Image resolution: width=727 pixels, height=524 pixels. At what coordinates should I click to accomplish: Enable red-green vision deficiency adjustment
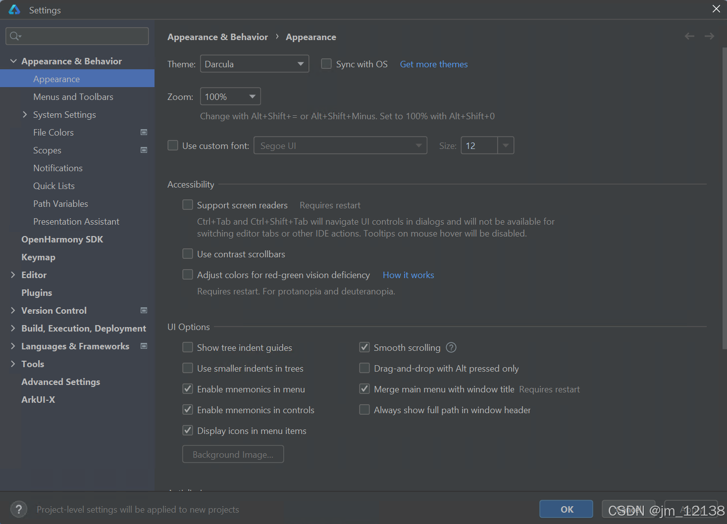click(x=188, y=275)
